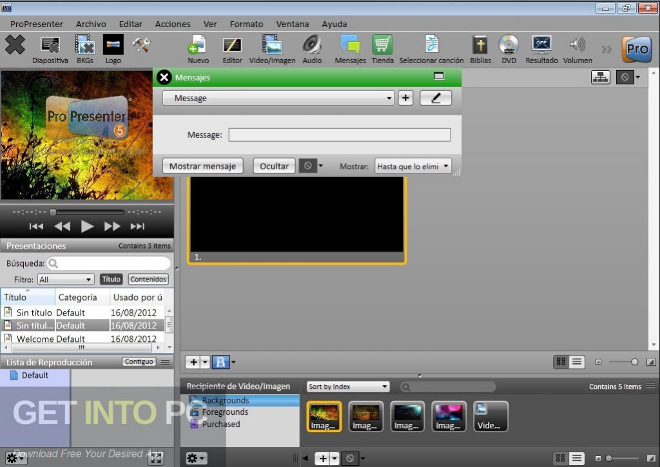Click the Pro logo icon
The width and height of the screenshot is (660, 467).
[636, 49]
